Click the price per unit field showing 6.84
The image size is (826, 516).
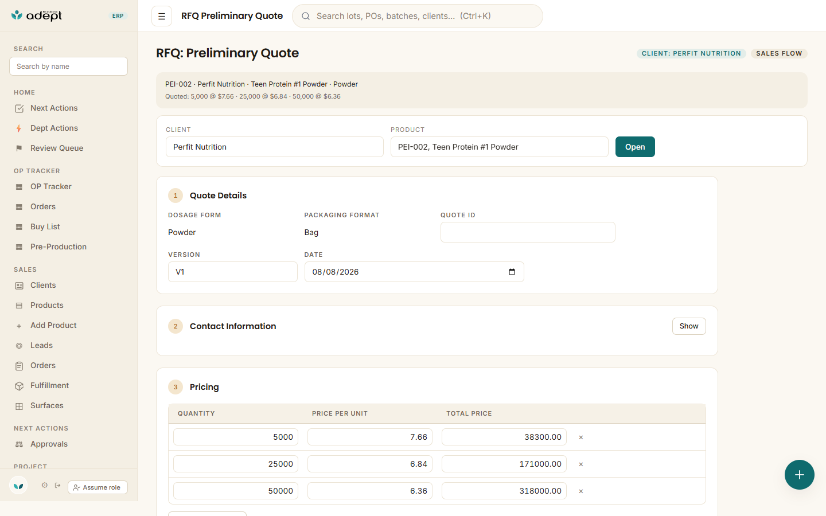click(x=370, y=464)
